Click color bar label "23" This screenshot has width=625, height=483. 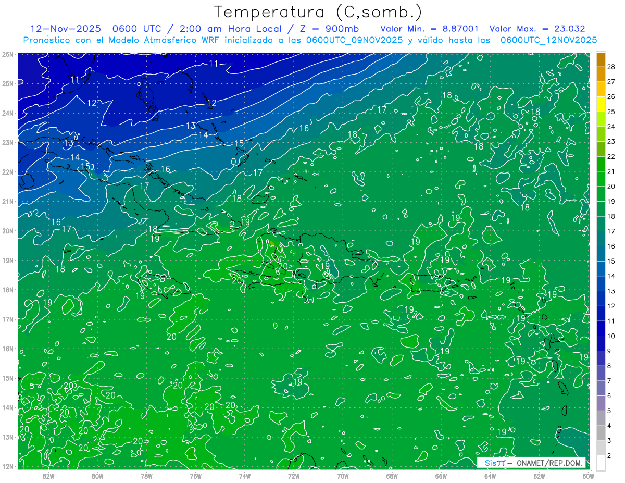coord(611,142)
